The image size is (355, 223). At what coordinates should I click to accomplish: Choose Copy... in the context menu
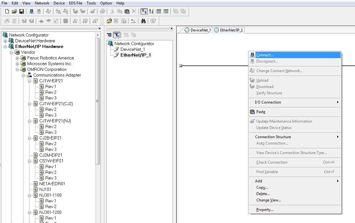[x=295, y=187]
